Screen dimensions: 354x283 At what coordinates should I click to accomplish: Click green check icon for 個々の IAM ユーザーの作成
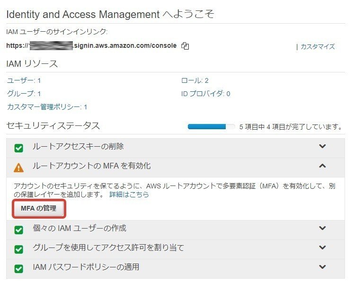point(19,230)
